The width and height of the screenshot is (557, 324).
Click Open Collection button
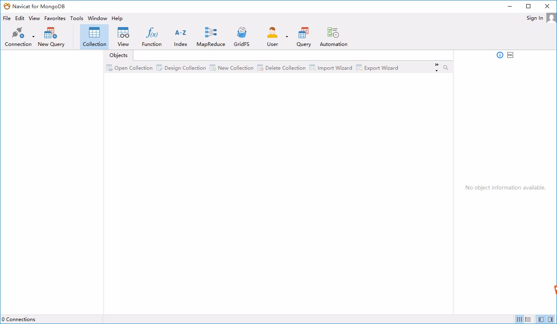pyautogui.click(x=129, y=68)
